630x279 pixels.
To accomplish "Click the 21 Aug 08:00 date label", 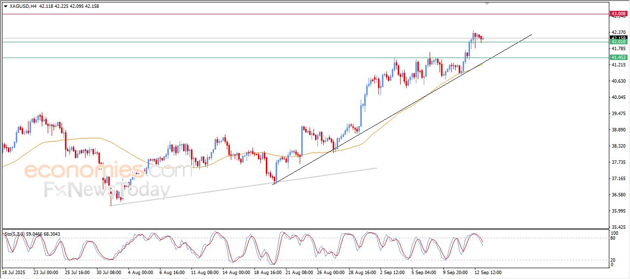I will pyautogui.click(x=298, y=272).
